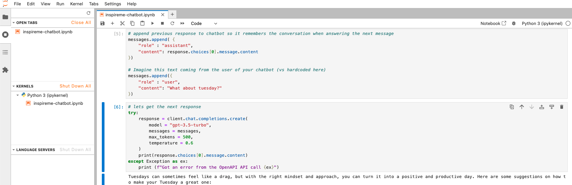Open the Tabs menu
This screenshot has width=572, height=185.
(94, 4)
